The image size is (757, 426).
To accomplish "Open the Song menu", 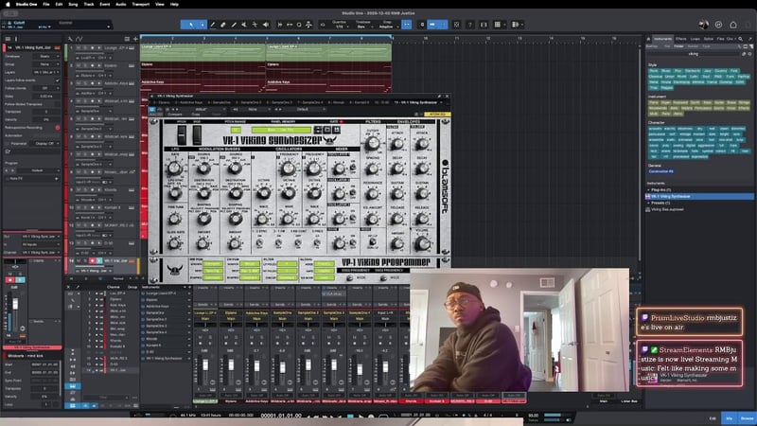I will click(x=73, y=5).
